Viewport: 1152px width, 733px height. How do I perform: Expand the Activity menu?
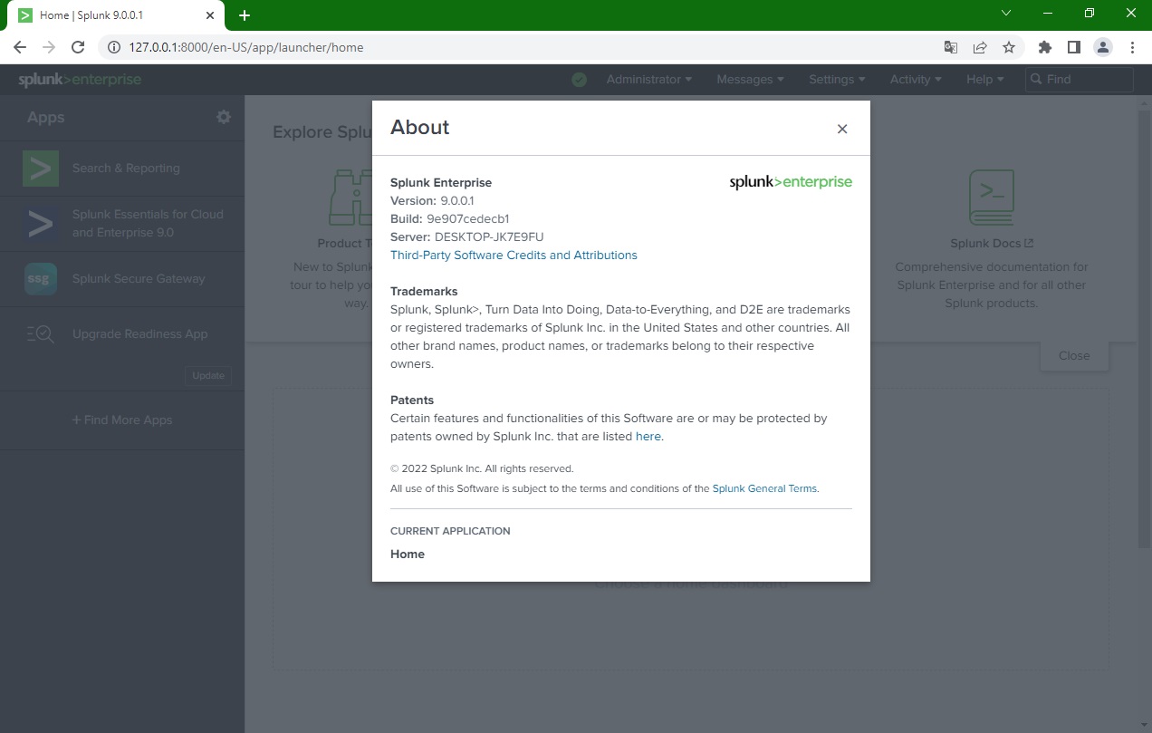[x=916, y=79]
